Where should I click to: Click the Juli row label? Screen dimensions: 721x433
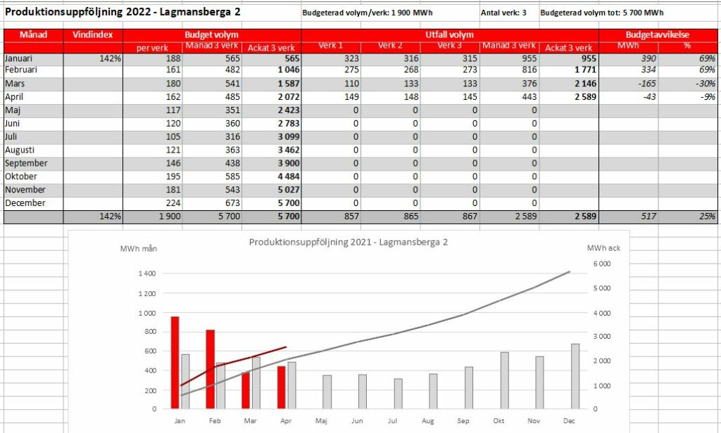(11, 137)
